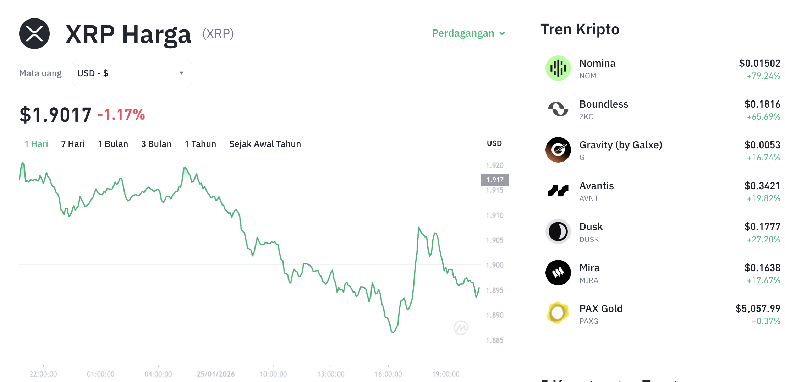
Task: Select the 3 Bulan timeframe
Action: tap(156, 144)
